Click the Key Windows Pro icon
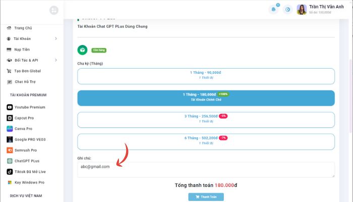Screen dimensions: 353x202 pyautogui.click(x=10, y=182)
